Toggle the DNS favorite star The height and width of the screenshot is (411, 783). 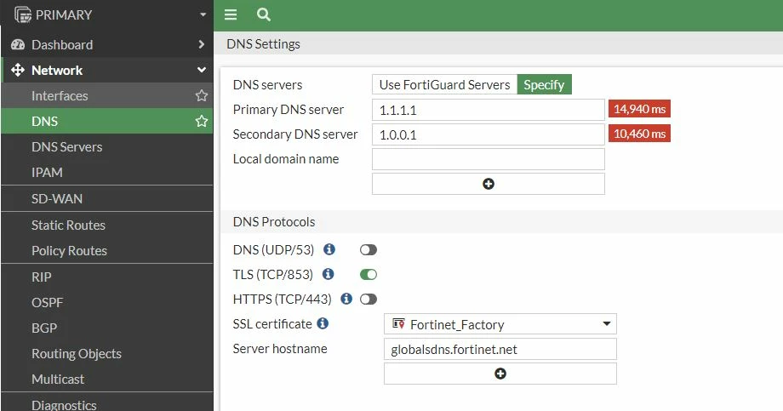[201, 121]
